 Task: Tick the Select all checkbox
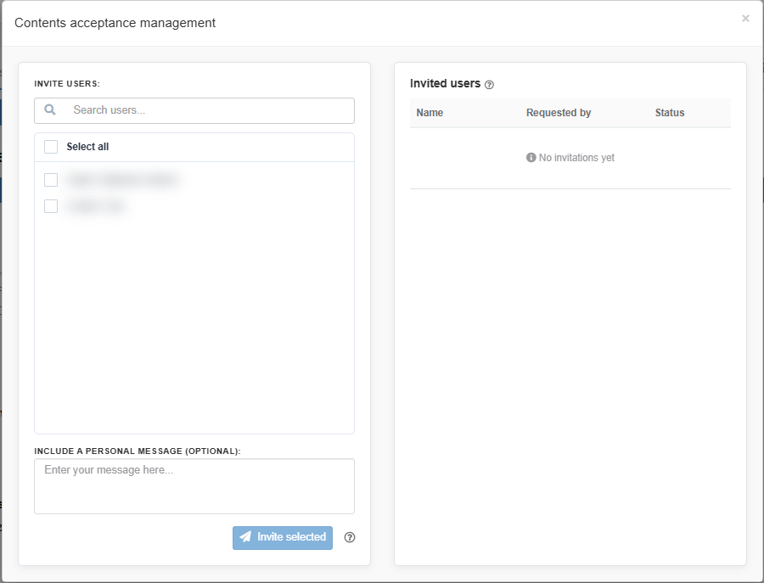[51, 147]
